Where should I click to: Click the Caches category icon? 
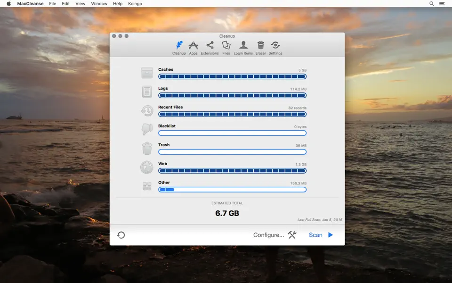pos(147,72)
